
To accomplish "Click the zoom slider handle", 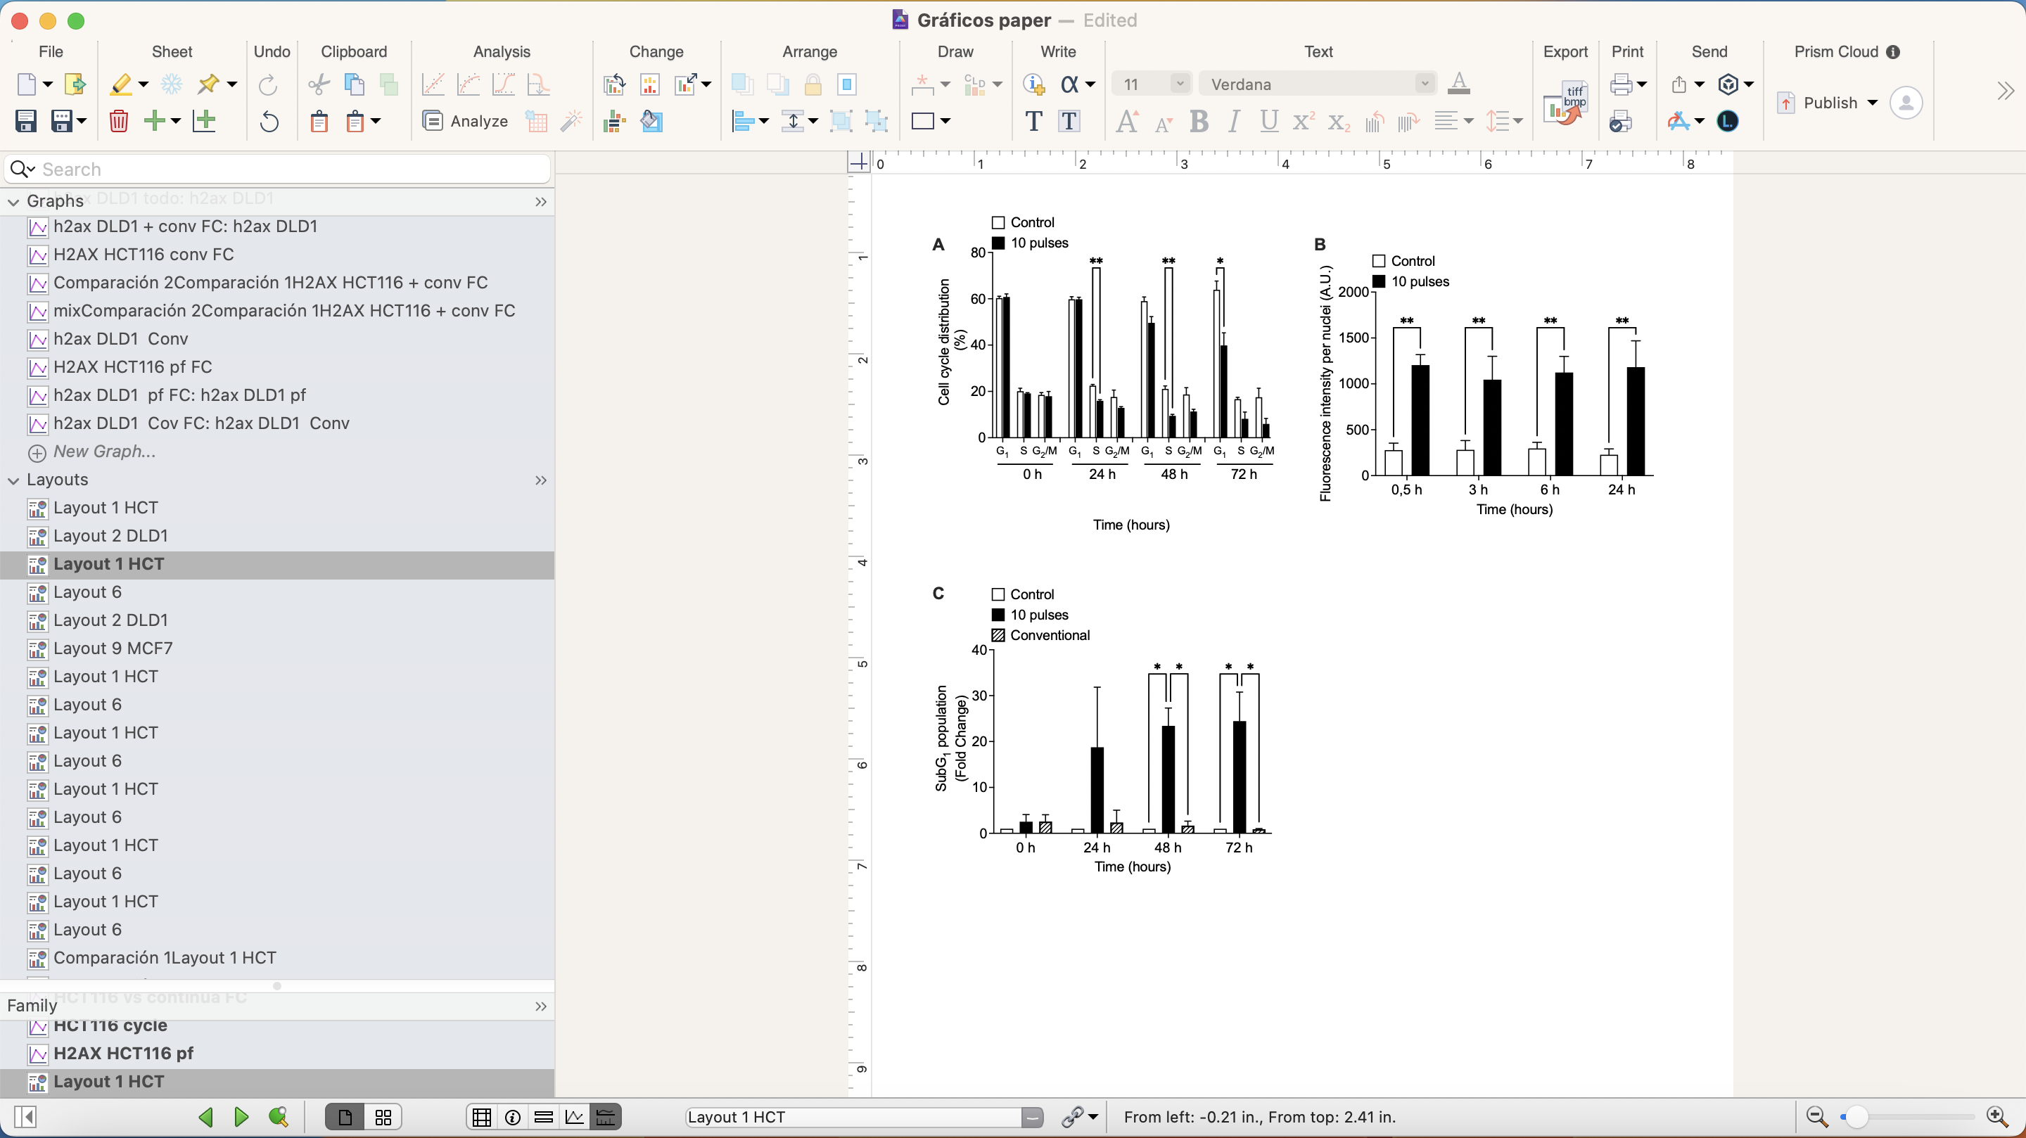I will point(1856,1117).
